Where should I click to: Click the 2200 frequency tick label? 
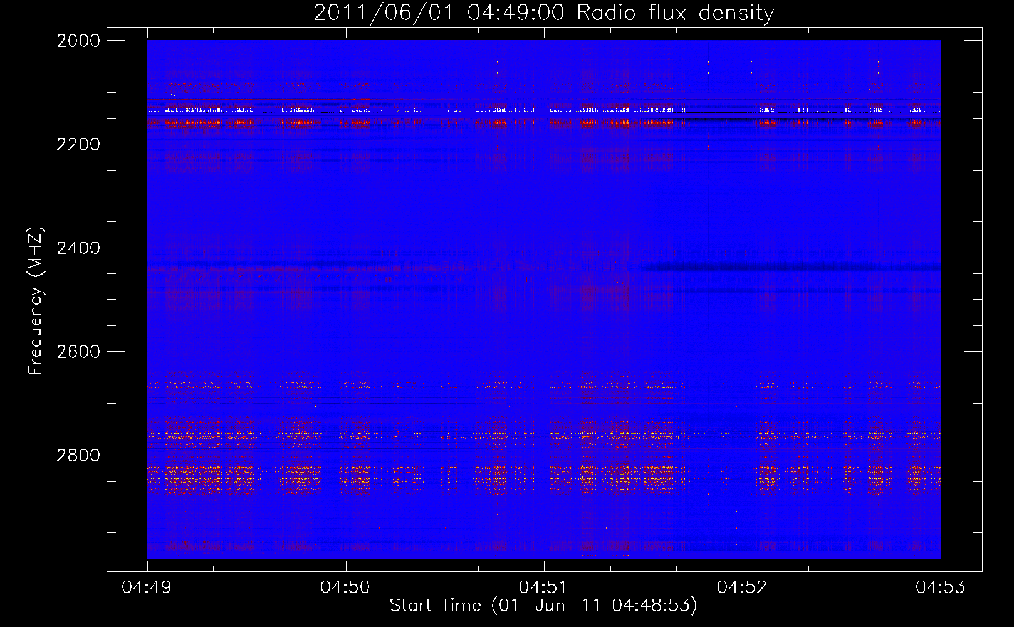click(78, 144)
